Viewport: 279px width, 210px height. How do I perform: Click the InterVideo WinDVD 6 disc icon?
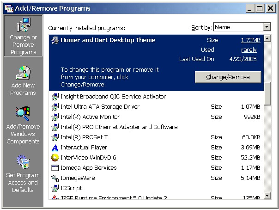55,158
